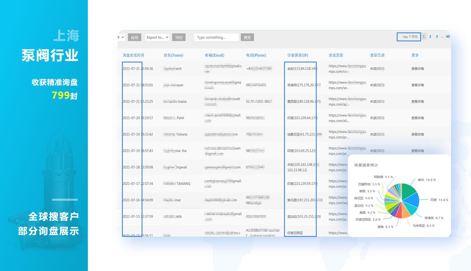Image resolution: width=471 pixels, height=271 pixels.
Task: Click 未读(SEO) status in the 墨西哥 row
Action: click(x=377, y=102)
